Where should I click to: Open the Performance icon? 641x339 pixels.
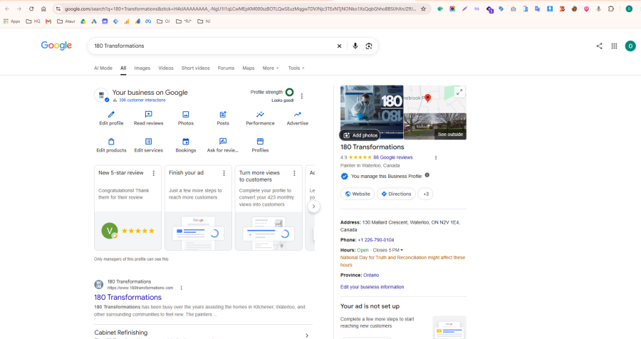260,115
